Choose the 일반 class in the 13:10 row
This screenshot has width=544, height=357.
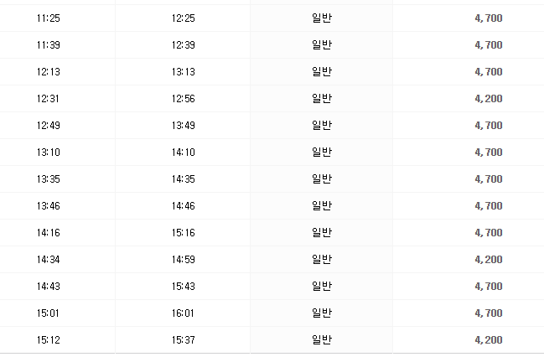point(321,152)
